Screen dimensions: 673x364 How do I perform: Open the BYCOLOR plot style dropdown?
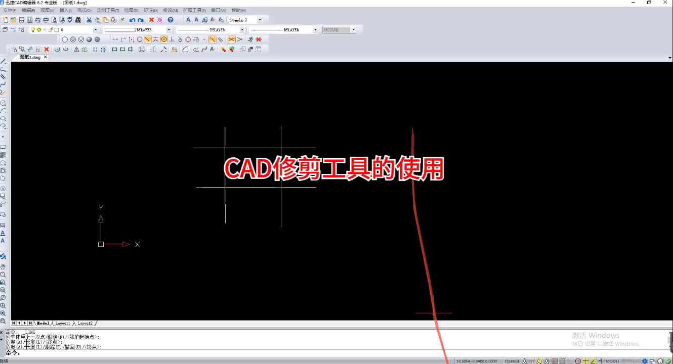click(353, 30)
